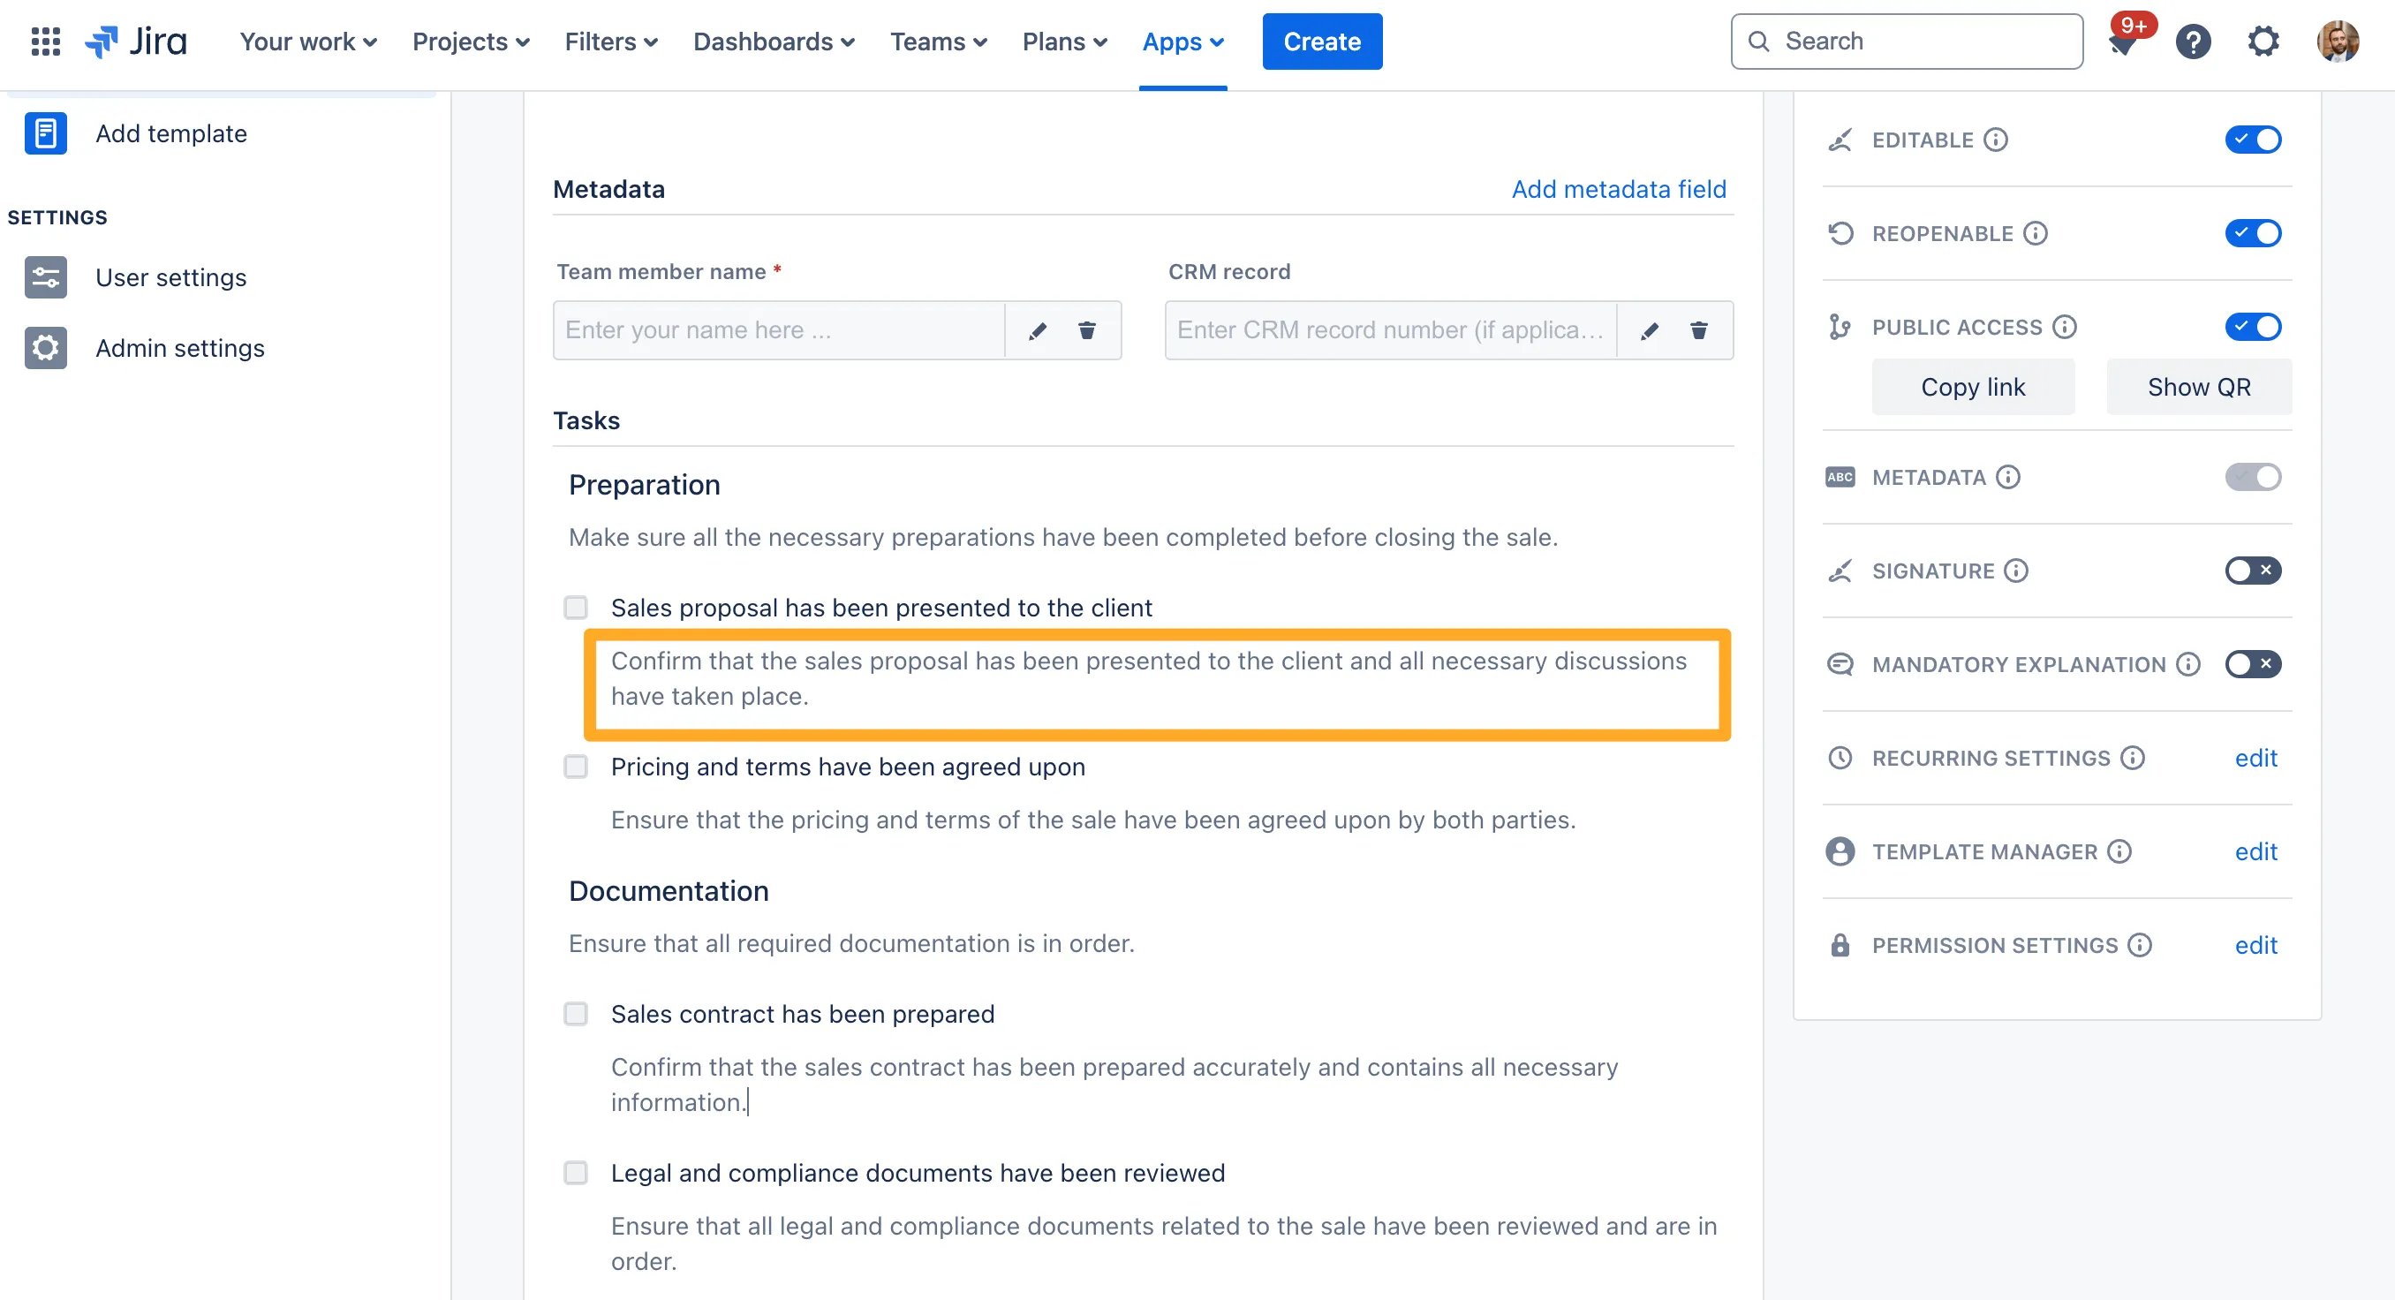Edit the Team member name field pencil
Screen dimensions: 2395x1300
pos(1038,330)
